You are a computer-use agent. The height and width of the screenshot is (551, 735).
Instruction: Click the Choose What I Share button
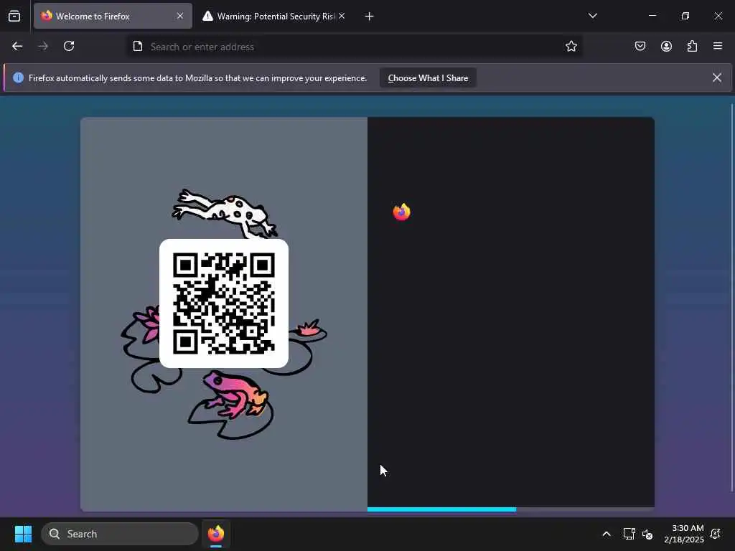pos(428,78)
